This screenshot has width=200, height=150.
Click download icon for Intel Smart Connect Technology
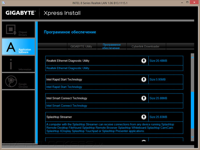point(144,98)
